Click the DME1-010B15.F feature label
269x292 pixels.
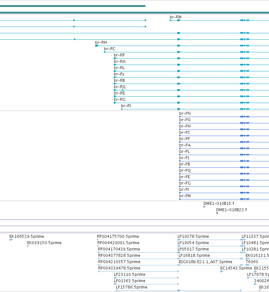click(219, 203)
